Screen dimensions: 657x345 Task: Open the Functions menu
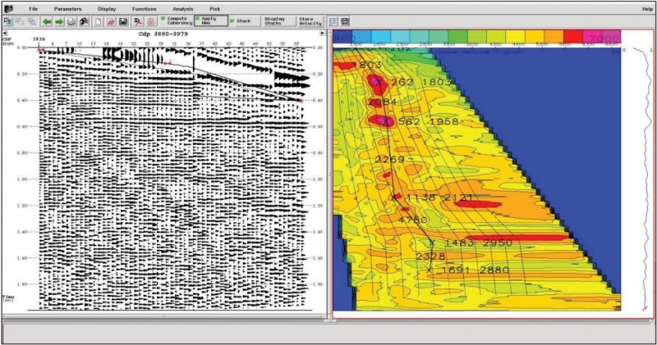tap(144, 7)
